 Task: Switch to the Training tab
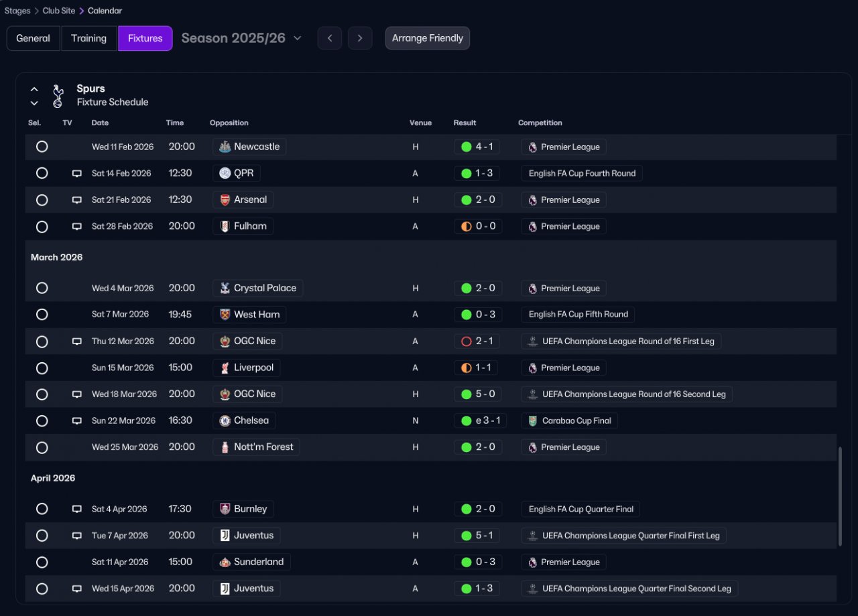[88, 38]
